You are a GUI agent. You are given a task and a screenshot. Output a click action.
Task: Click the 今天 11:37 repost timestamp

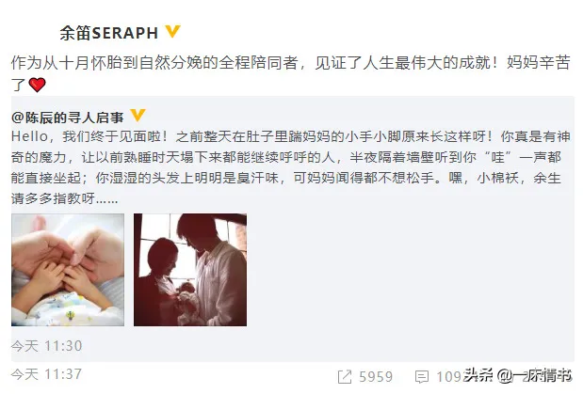46,374
